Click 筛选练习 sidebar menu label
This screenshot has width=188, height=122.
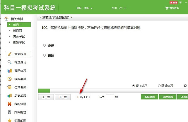pos(20,62)
